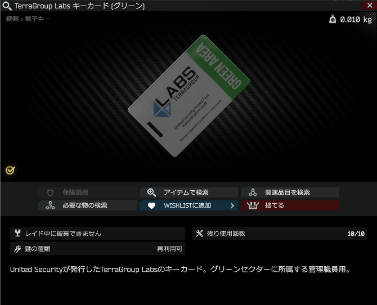Image resolution: width=377 pixels, height=305 pixels.
Task: Click アイテムで検索 search by item button
Action: coord(188,192)
